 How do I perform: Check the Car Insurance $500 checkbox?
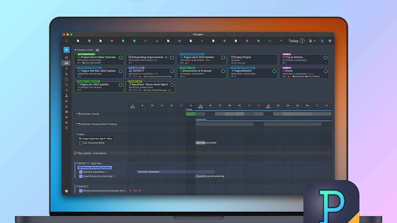pyautogui.click(x=81, y=143)
